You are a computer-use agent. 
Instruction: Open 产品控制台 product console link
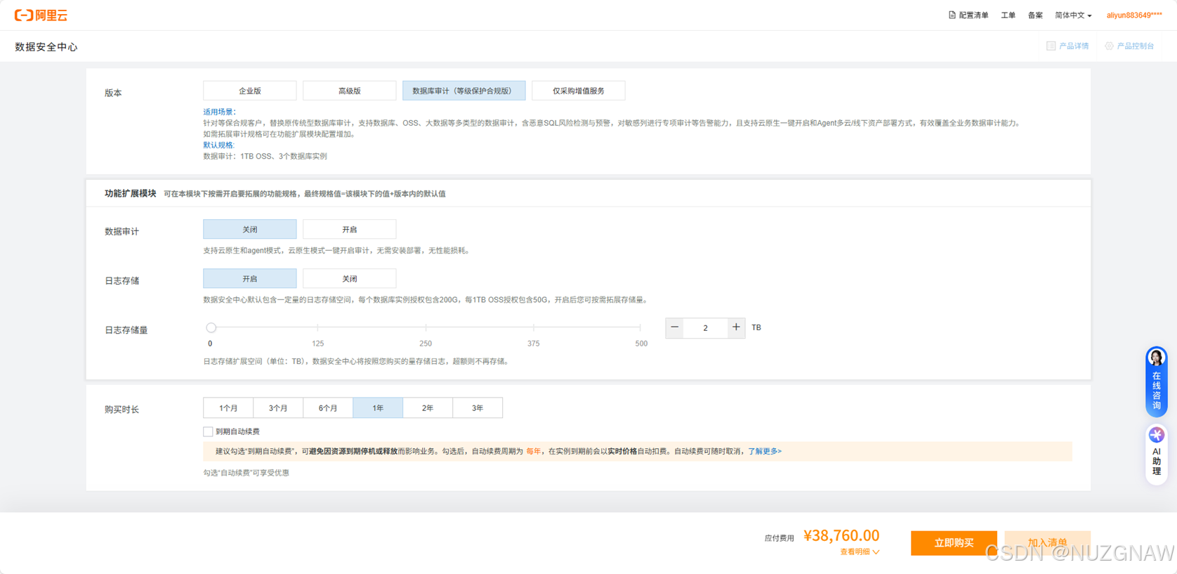1129,46
